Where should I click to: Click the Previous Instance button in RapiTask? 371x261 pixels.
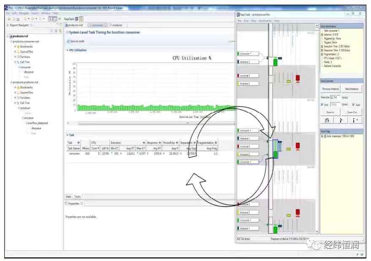point(330,89)
